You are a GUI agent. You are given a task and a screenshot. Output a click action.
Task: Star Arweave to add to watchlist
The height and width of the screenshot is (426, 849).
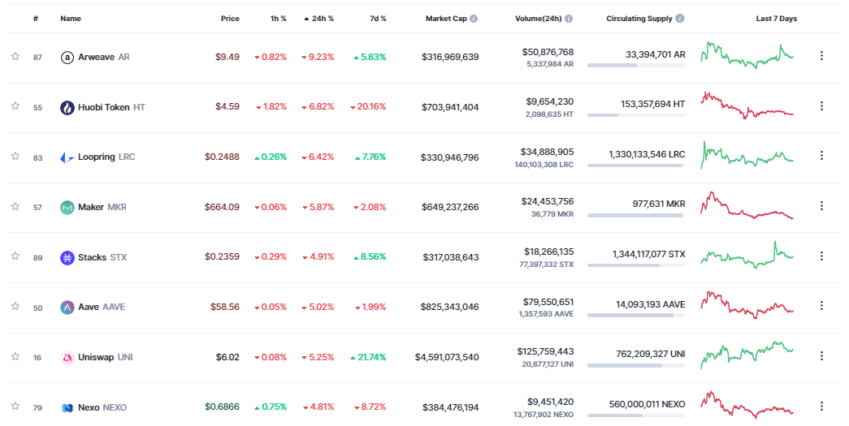click(15, 57)
